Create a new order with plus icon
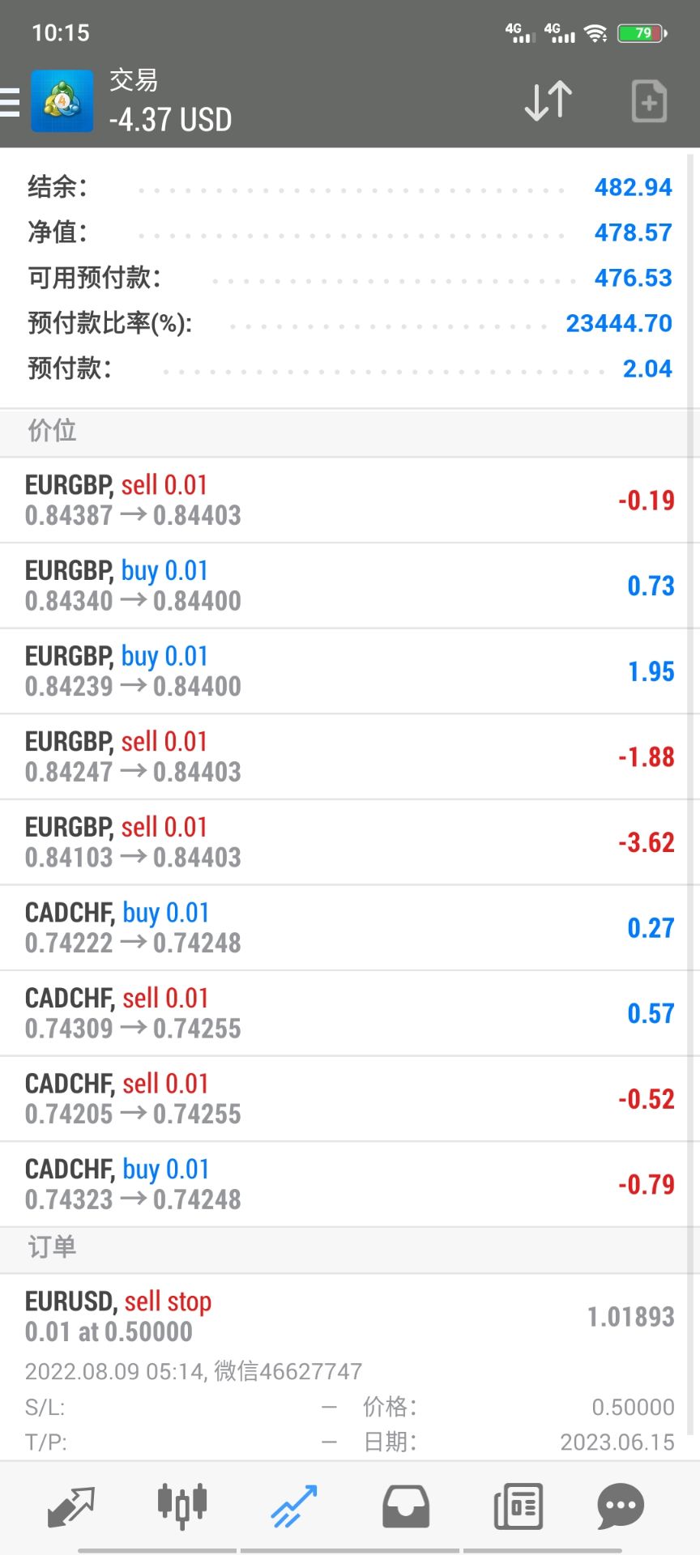This screenshot has height=1555, width=700. pyautogui.click(x=649, y=102)
